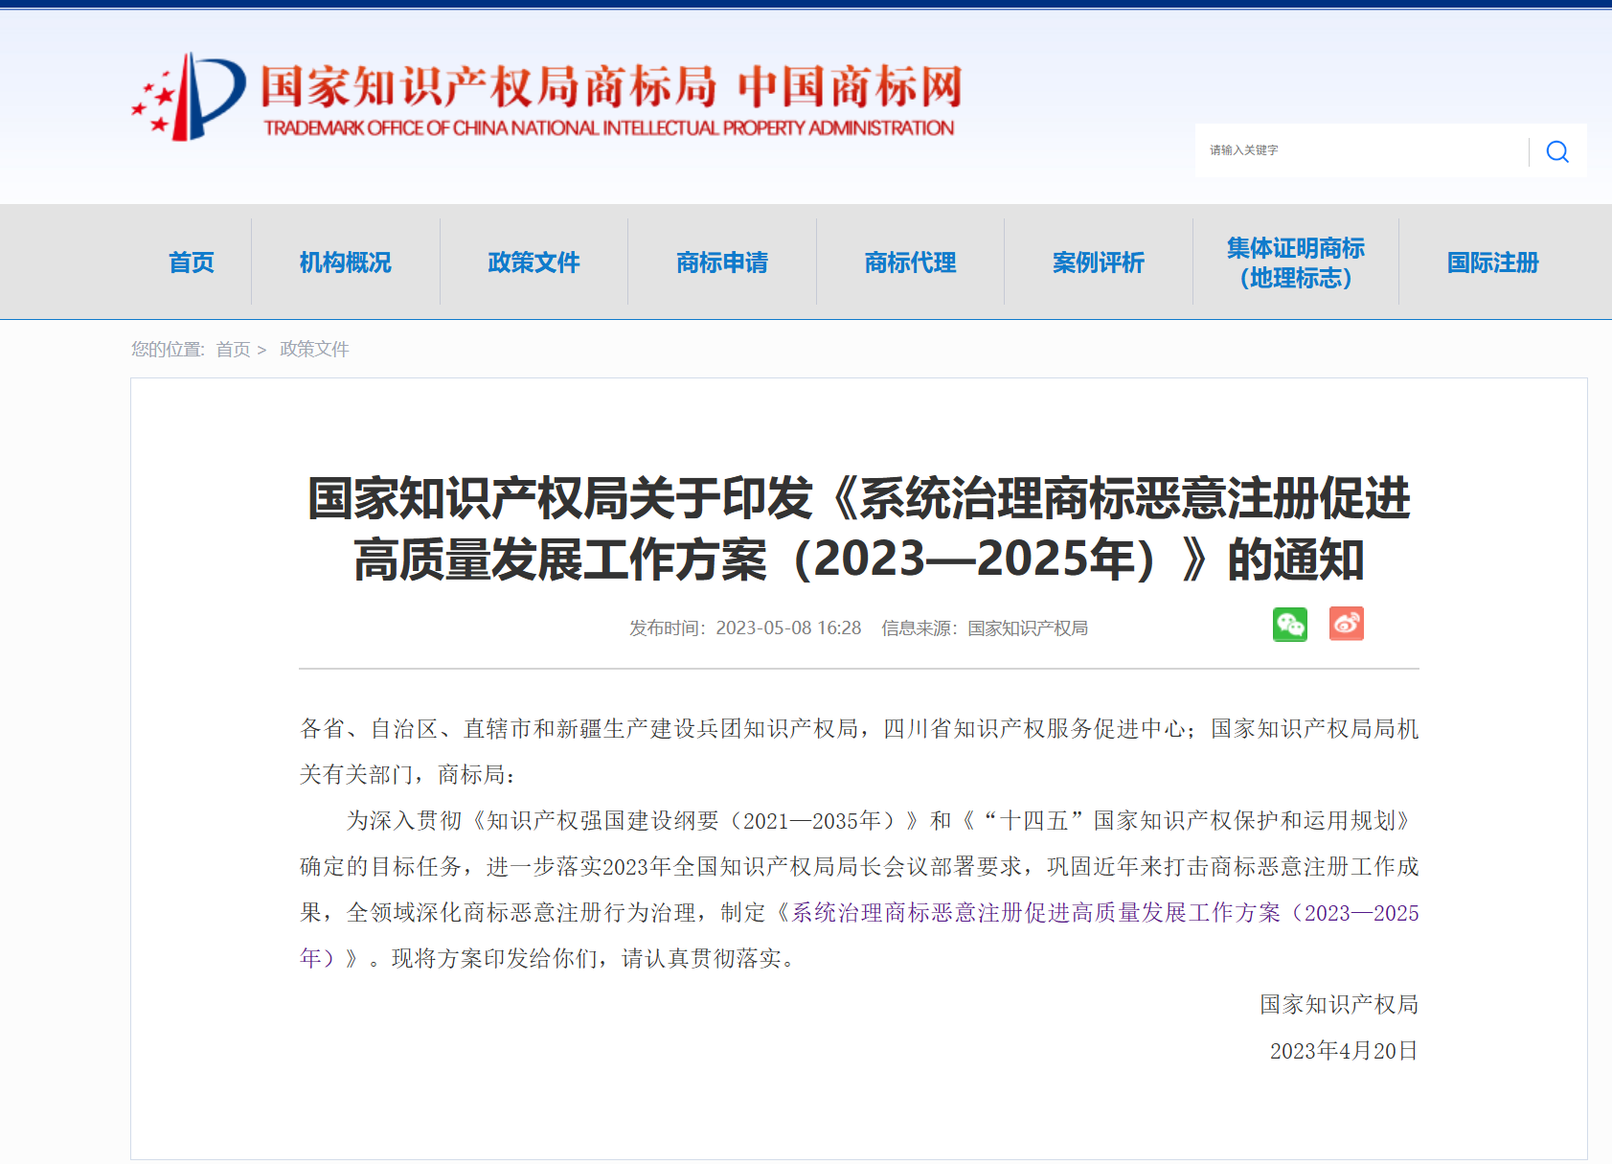Image resolution: width=1612 pixels, height=1164 pixels.
Task: Open the 商标申请 section
Action: [x=721, y=262]
